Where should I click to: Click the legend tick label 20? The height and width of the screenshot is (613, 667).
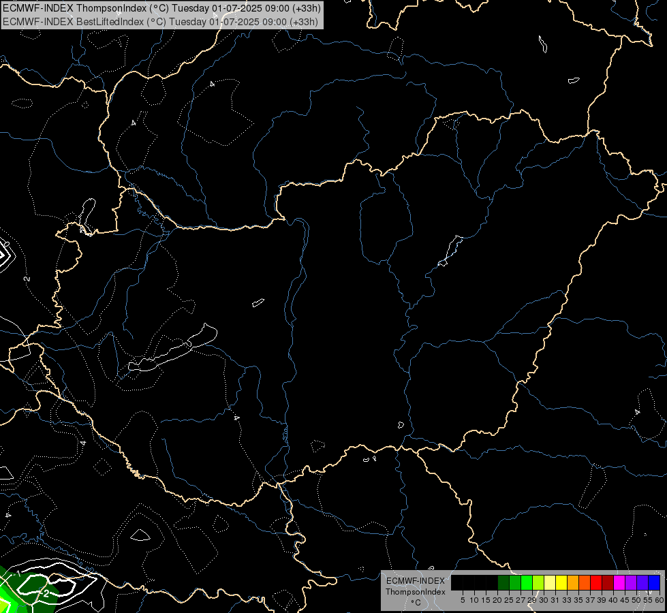[497, 600]
